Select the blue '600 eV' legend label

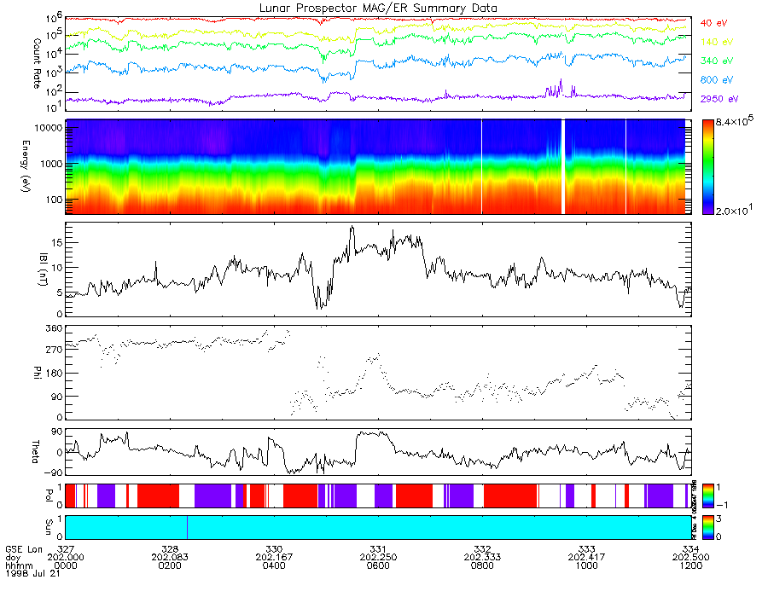coord(717,80)
